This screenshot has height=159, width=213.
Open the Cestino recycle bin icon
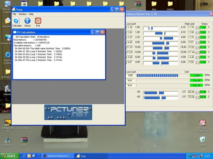[x=203, y=139]
